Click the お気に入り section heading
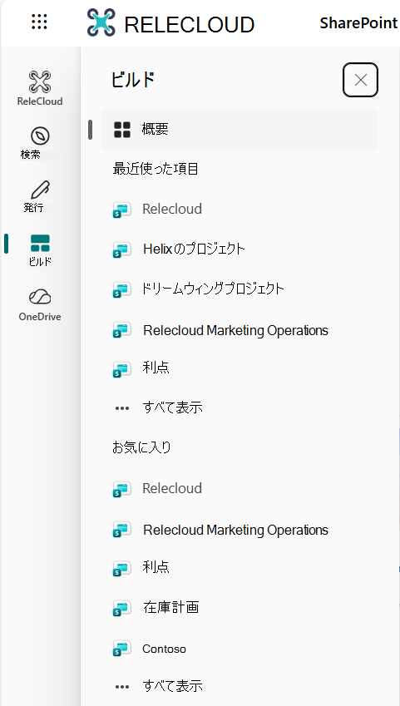 click(x=141, y=447)
